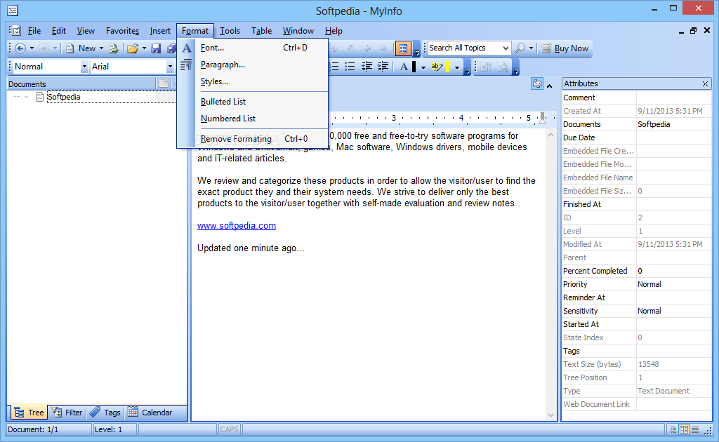The image size is (719, 442).
Task: Click the back navigation arrow icon
Action: [x=20, y=48]
